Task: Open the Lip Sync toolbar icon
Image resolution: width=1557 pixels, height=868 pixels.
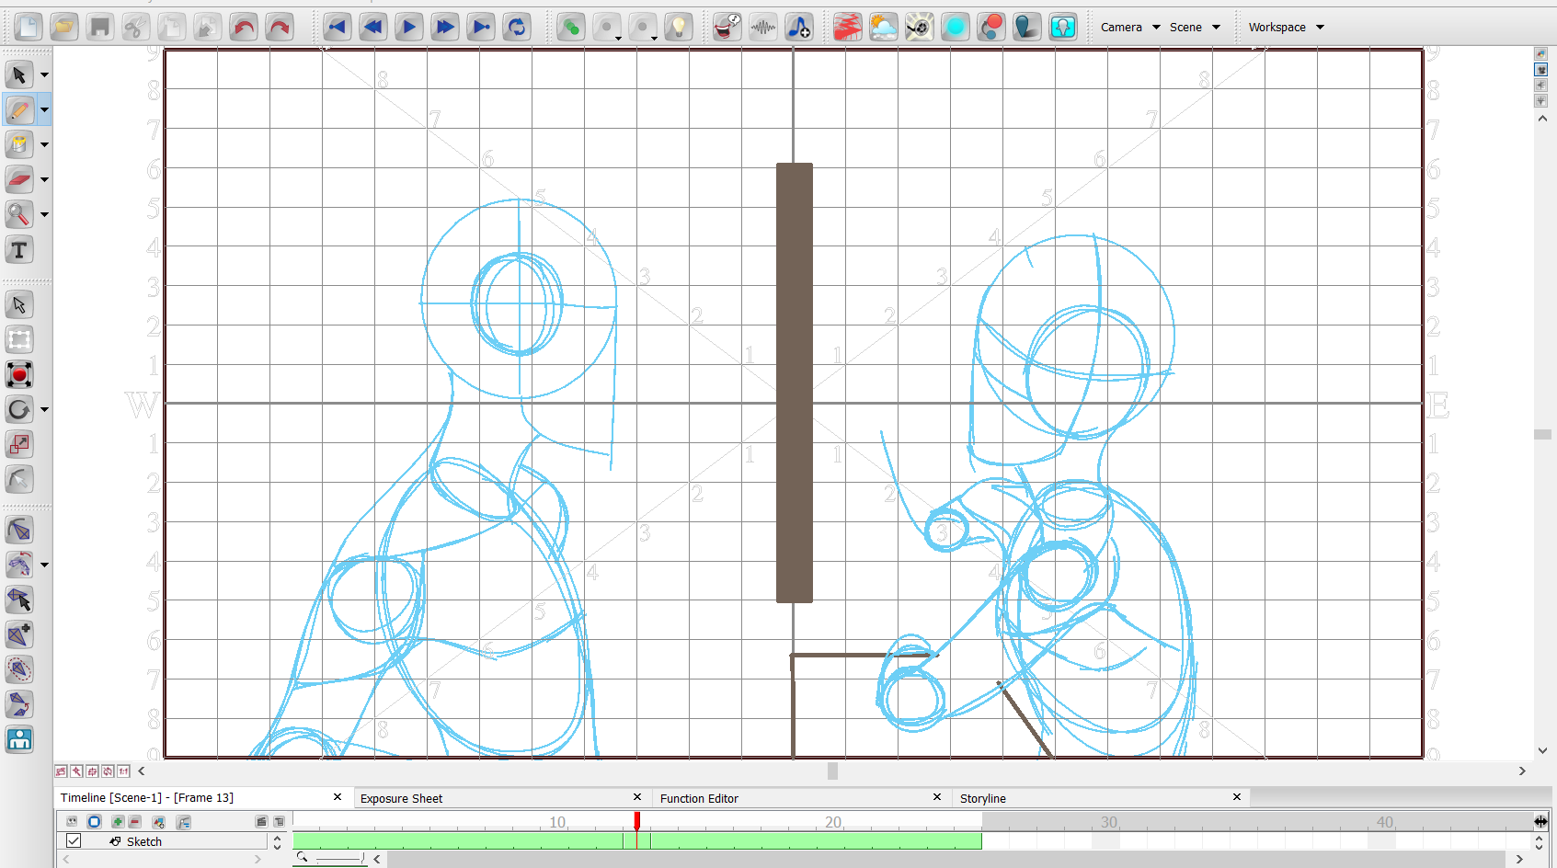Action: [x=727, y=28]
